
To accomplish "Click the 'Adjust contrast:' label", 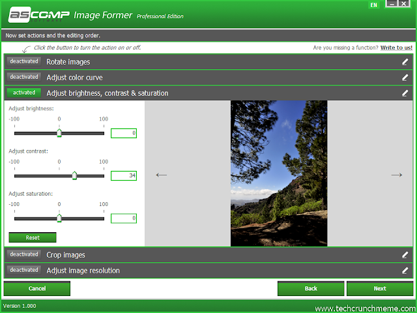I will tap(29, 151).
